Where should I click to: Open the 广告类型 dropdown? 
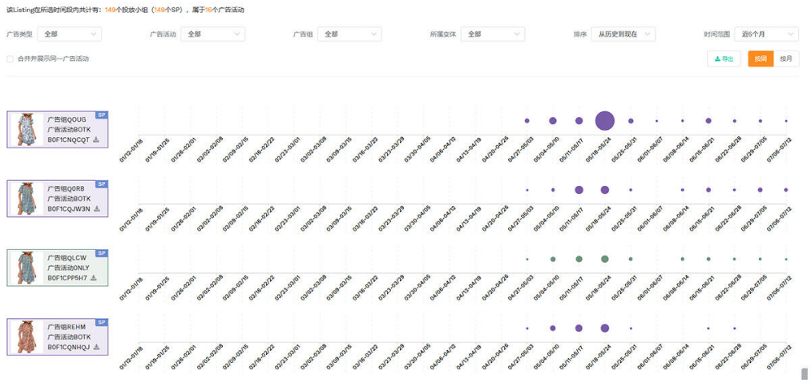coord(70,34)
